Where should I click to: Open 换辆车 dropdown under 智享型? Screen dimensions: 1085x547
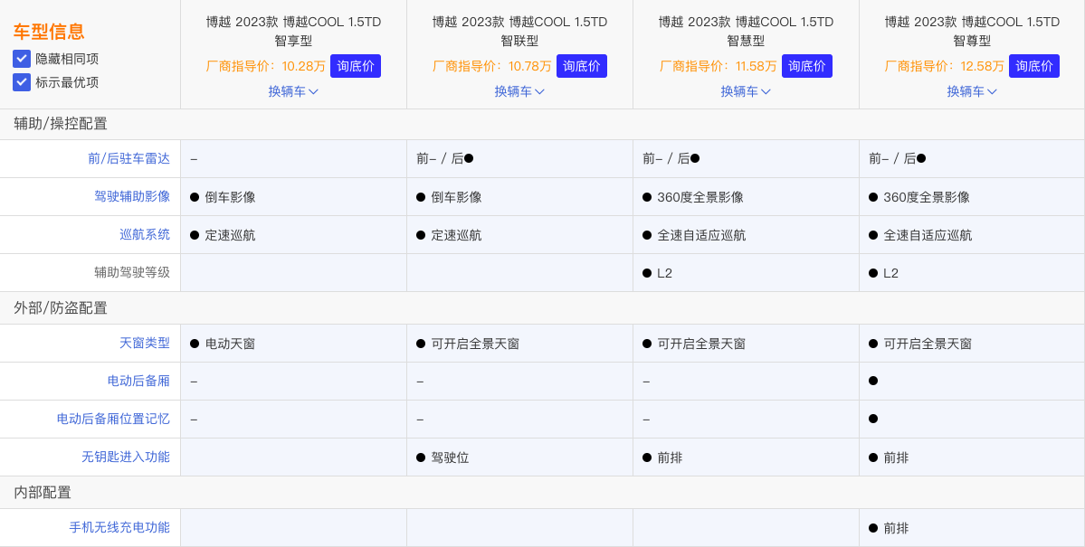(x=293, y=91)
